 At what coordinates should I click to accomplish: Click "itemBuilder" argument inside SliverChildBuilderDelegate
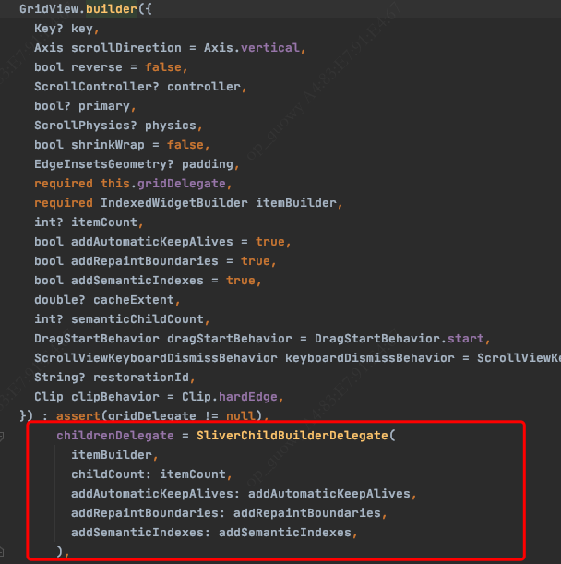click(112, 455)
